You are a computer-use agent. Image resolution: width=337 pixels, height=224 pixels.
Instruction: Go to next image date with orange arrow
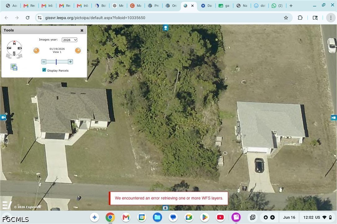(x=78, y=51)
